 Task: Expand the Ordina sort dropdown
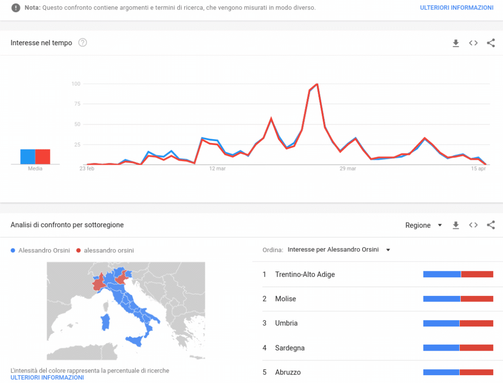pyautogui.click(x=339, y=250)
